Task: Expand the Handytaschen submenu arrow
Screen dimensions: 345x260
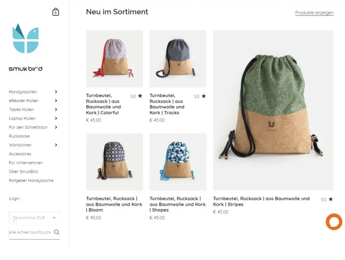Action: [x=56, y=92]
